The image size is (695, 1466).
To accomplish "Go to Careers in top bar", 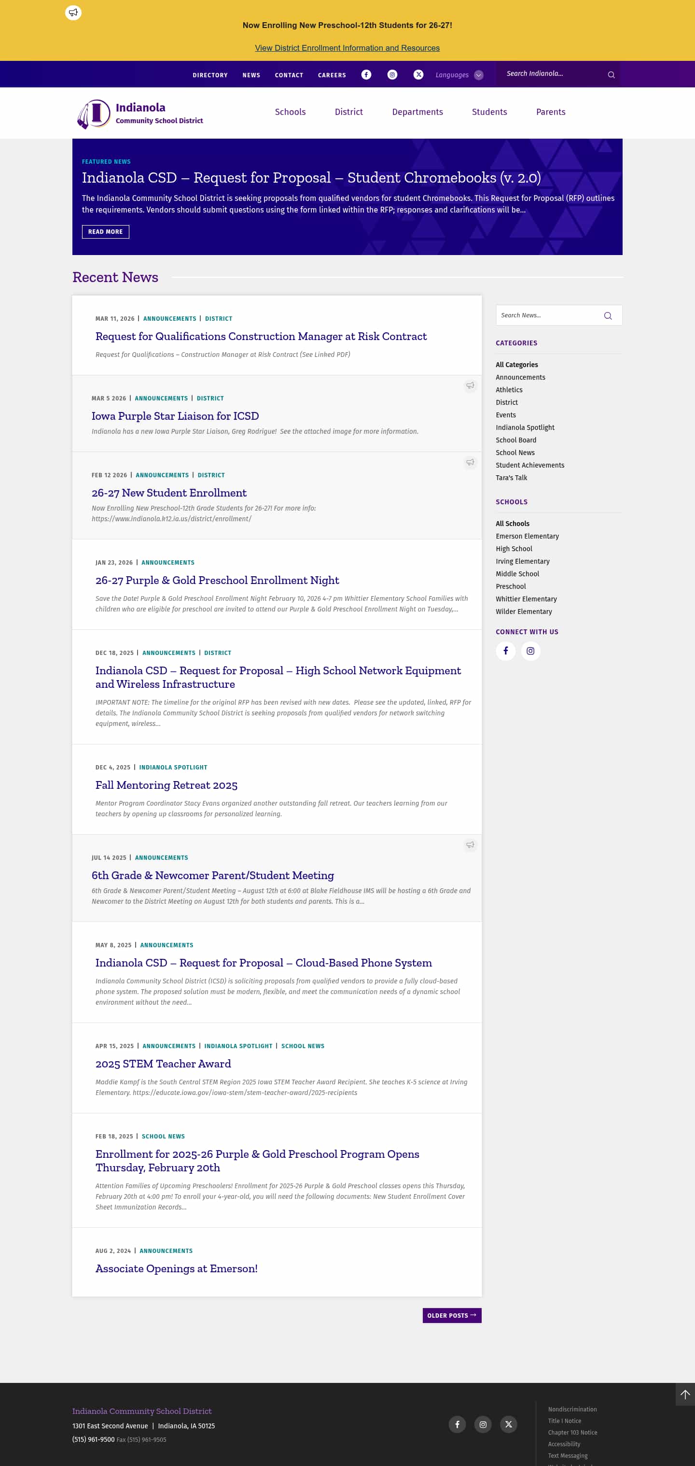I will (332, 75).
